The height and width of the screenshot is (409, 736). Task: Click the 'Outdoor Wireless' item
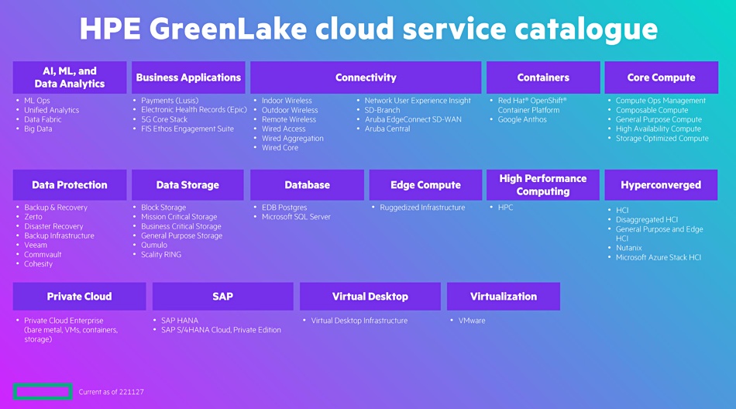pos(290,110)
